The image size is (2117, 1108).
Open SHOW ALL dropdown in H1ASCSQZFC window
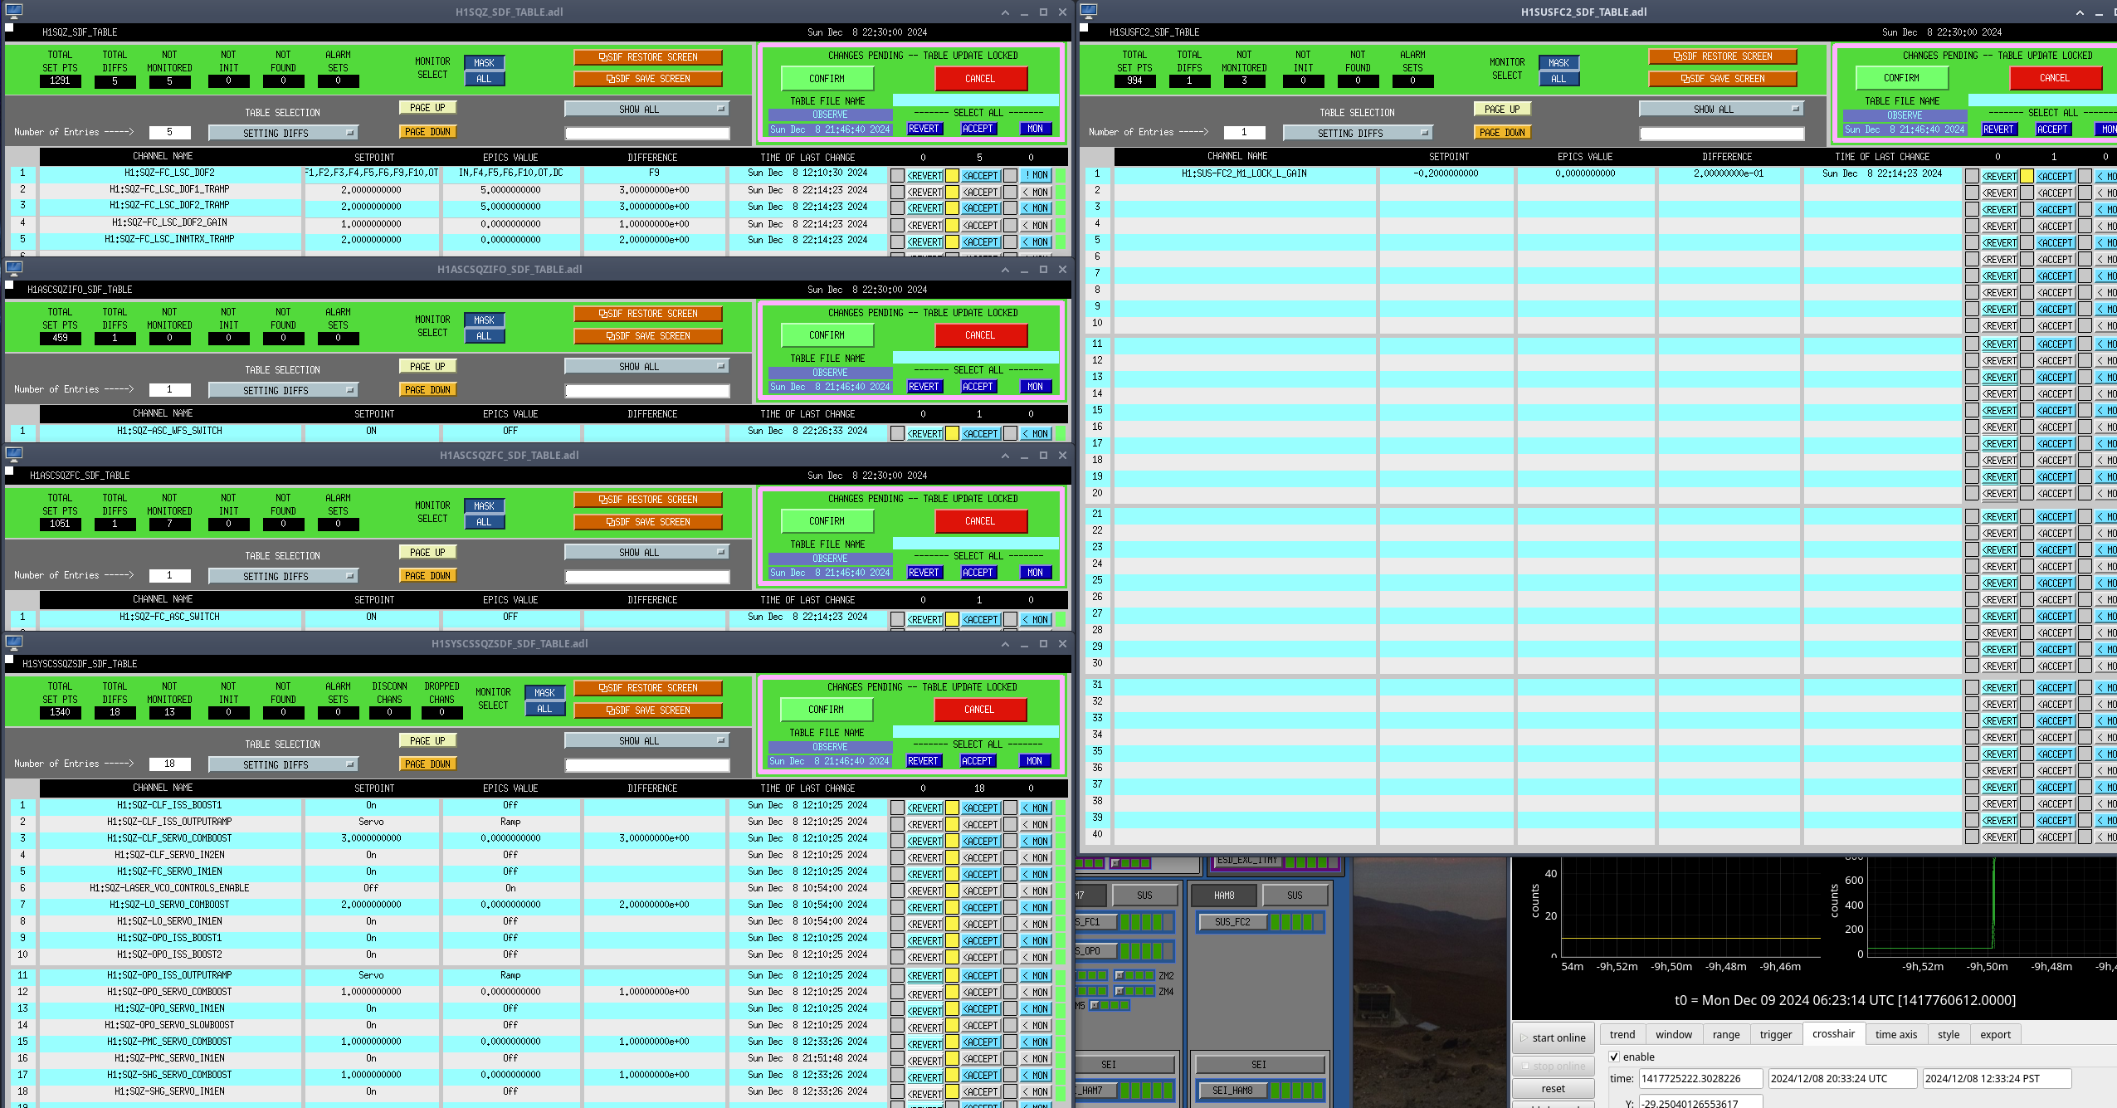(646, 552)
